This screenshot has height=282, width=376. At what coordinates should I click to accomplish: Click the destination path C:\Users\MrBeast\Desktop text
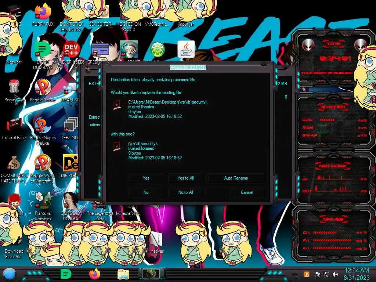click(x=168, y=102)
